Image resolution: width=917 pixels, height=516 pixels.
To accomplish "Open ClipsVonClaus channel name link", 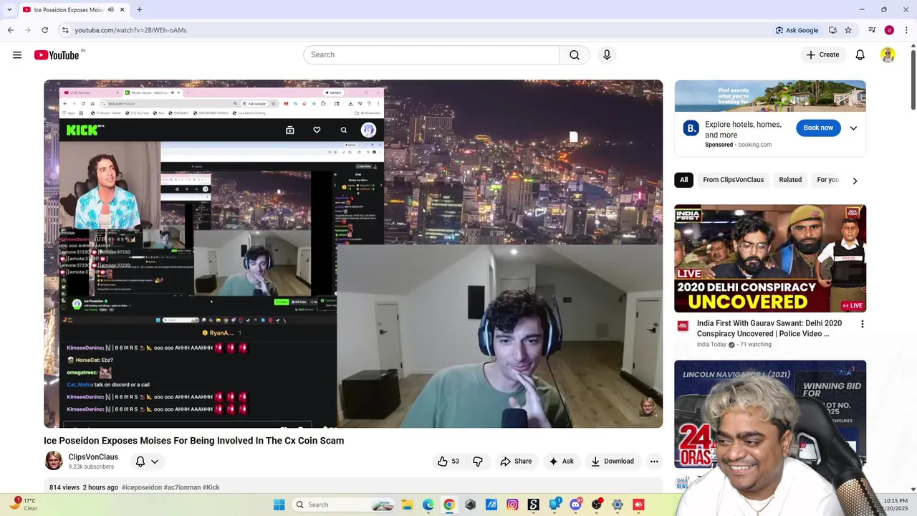I will tap(93, 457).
